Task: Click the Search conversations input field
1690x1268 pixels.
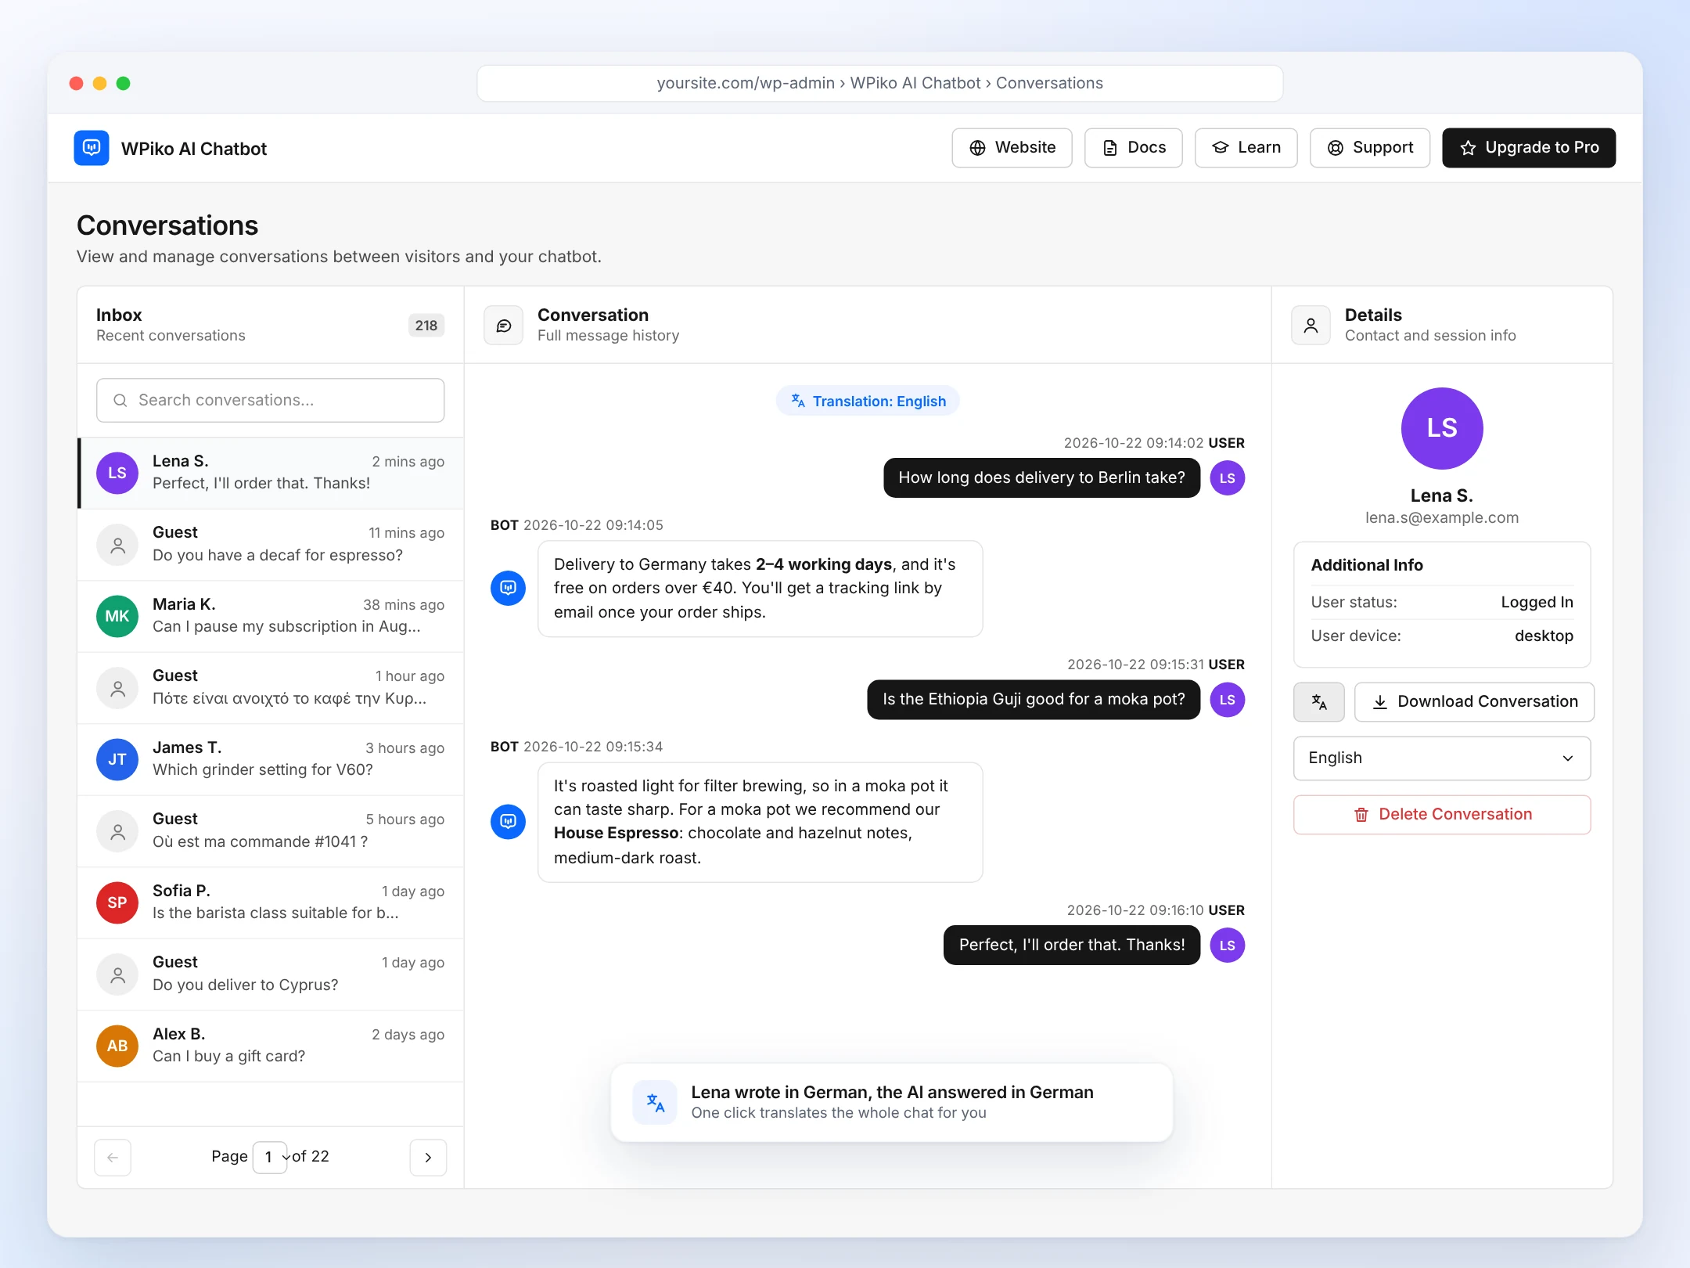Action: pos(270,400)
